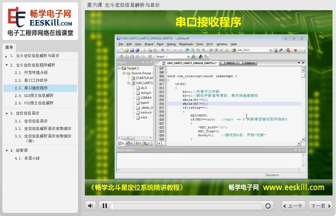336x216 pixels.
Task: Collapse code block at line 010
Action: (165, 80)
